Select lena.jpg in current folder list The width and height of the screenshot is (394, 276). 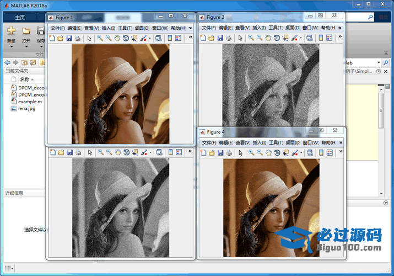coord(26,108)
